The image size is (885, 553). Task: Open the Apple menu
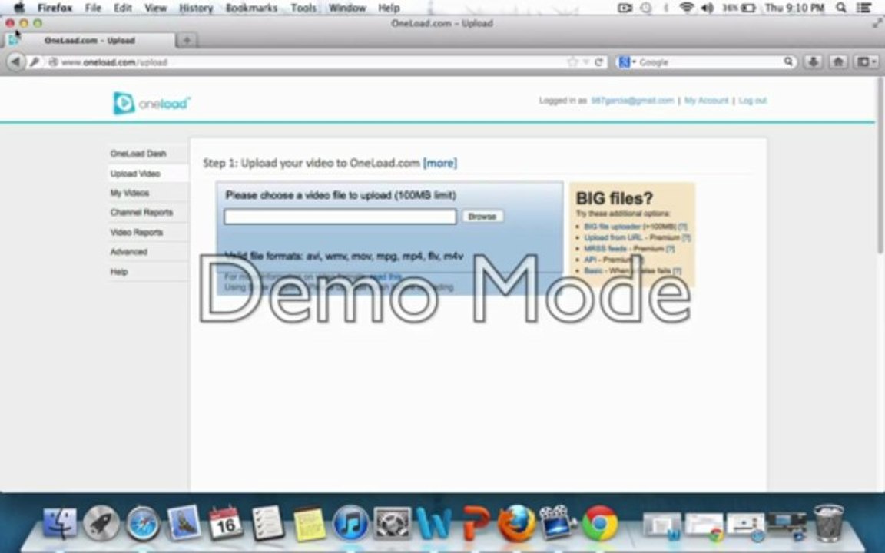18,8
